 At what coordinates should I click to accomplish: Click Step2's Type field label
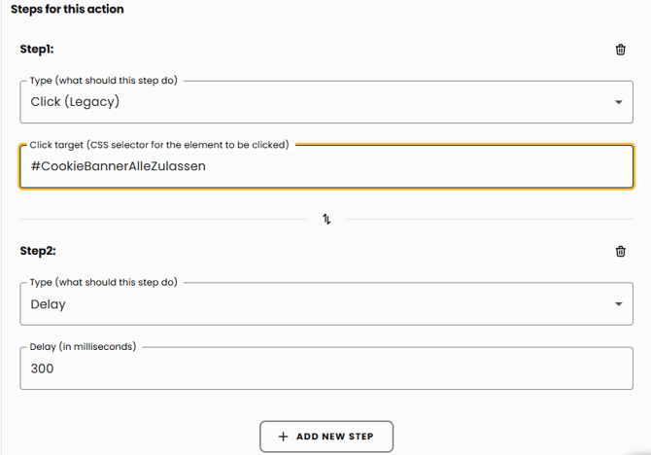tap(103, 282)
